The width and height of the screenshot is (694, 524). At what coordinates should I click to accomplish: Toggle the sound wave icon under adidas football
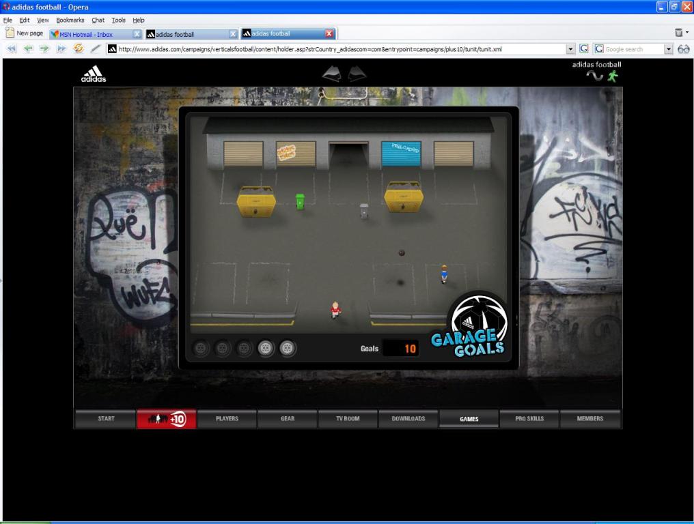pos(594,76)
